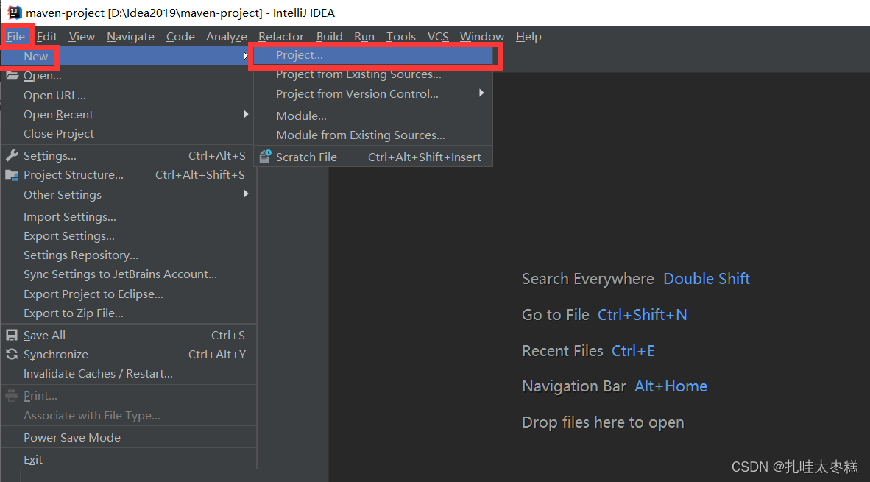Open the VCS menu
870x482 pixels.
(x=438, y=37)
